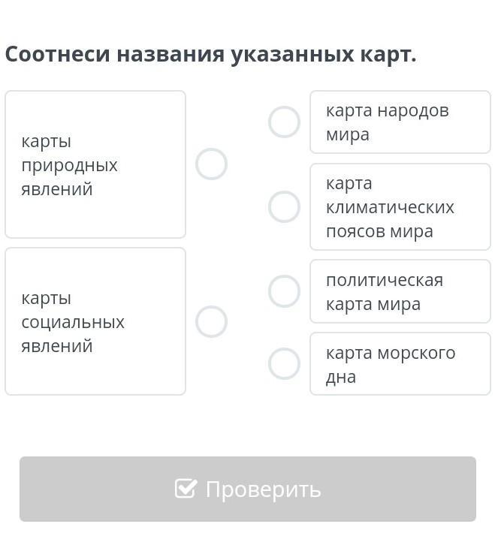This screenshot has height=536, width=495.
Task: Click the heading «Соотнеси названия указанных карт.»
Action: pos(210,55)
